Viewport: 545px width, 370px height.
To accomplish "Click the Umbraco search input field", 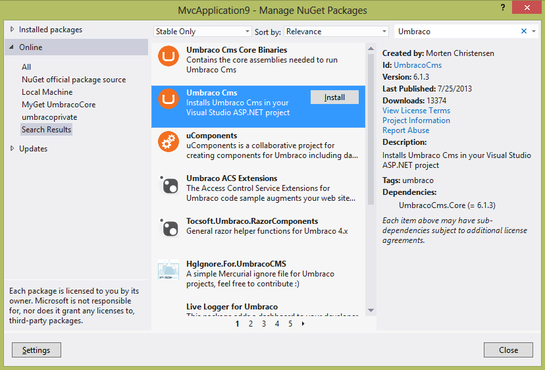I will tap(457, 32).
